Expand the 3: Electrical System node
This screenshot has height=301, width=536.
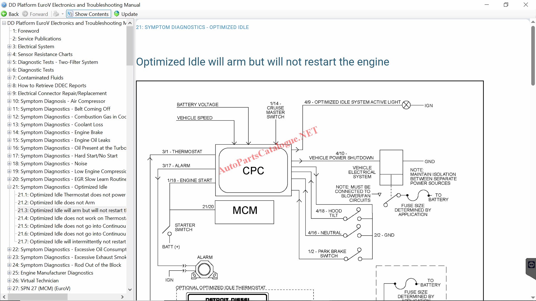click(9, 47)
